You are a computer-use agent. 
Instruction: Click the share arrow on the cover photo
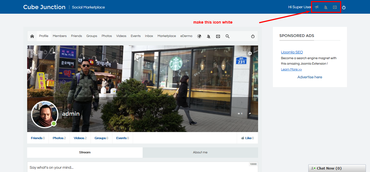(250, 113)
